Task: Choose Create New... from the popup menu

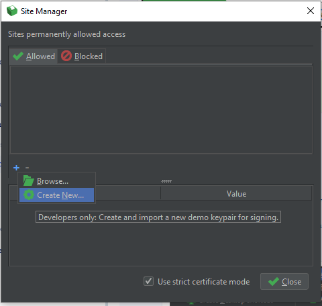Action: click(56, 195)
